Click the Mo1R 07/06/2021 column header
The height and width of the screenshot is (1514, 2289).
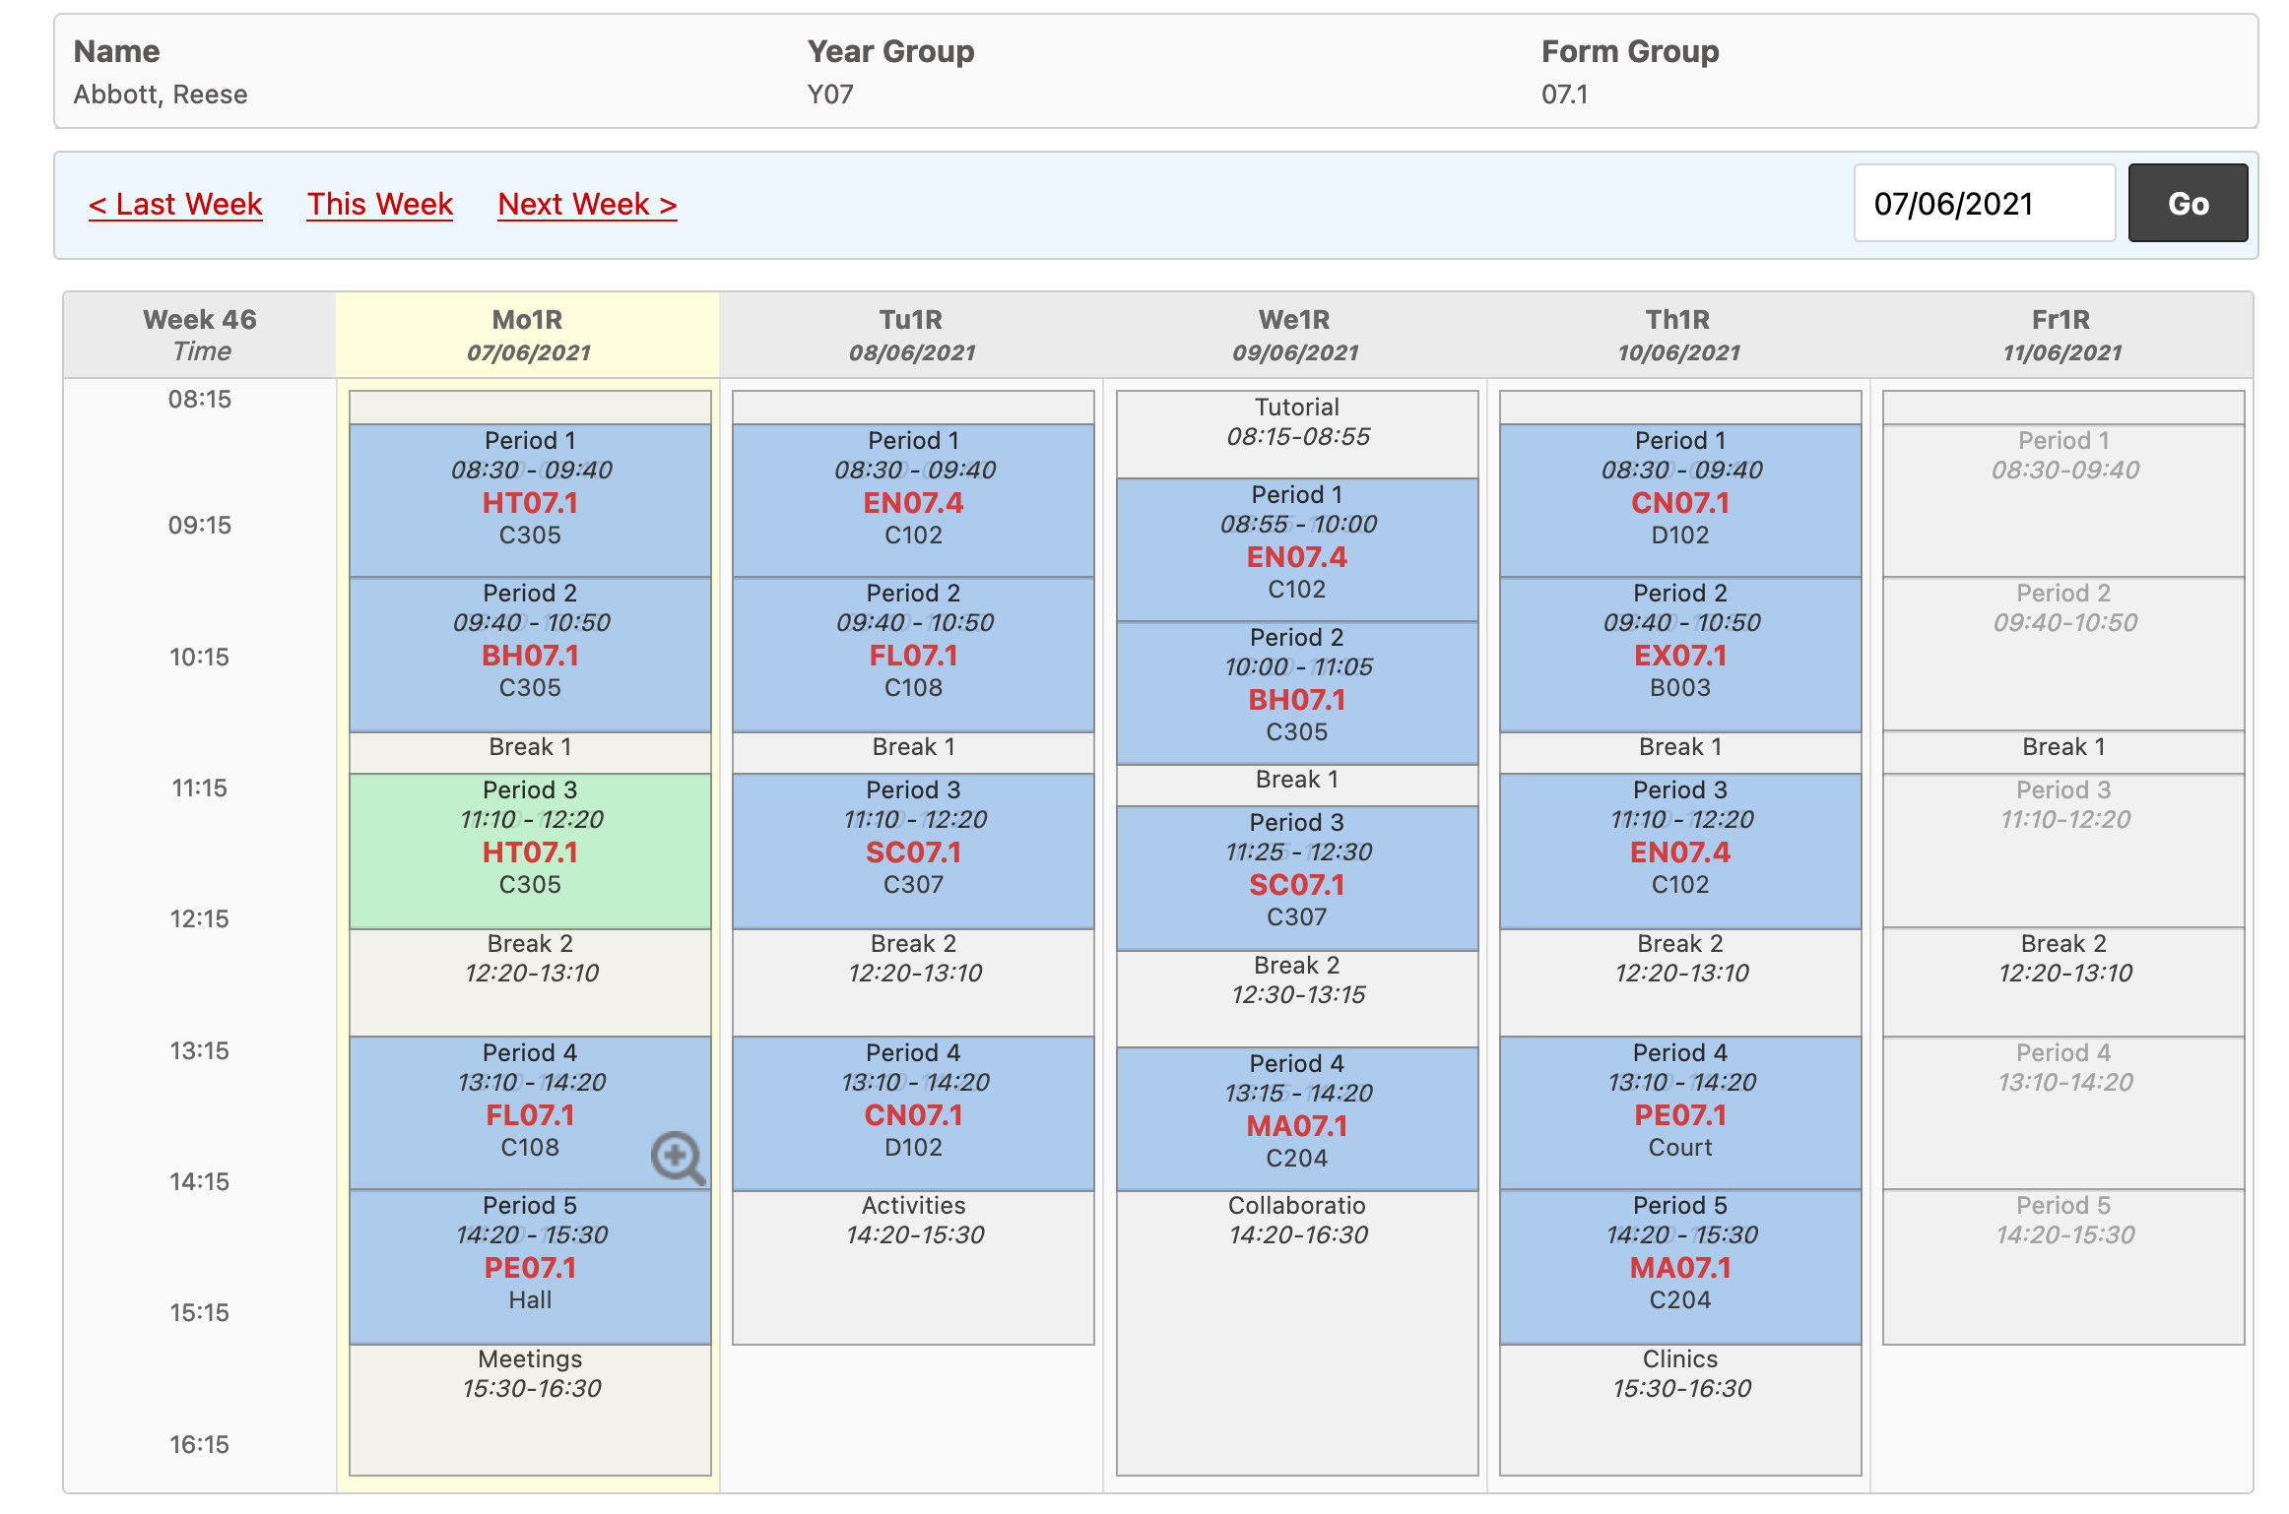528,335
